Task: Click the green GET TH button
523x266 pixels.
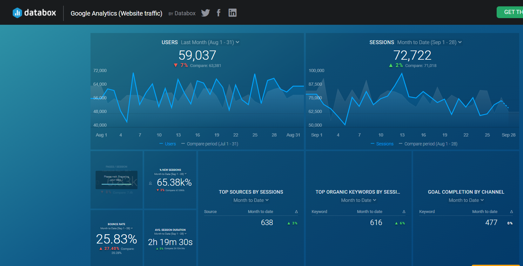Action: pyautogui.click(x=510, y=12)
